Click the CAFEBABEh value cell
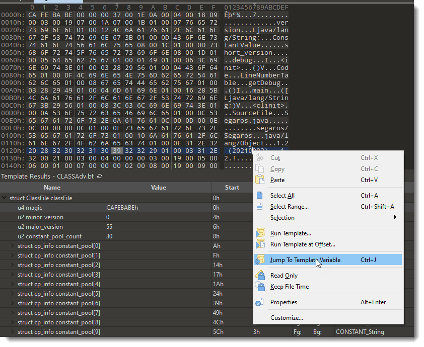The image size is (424, 347). pos(159,207)
